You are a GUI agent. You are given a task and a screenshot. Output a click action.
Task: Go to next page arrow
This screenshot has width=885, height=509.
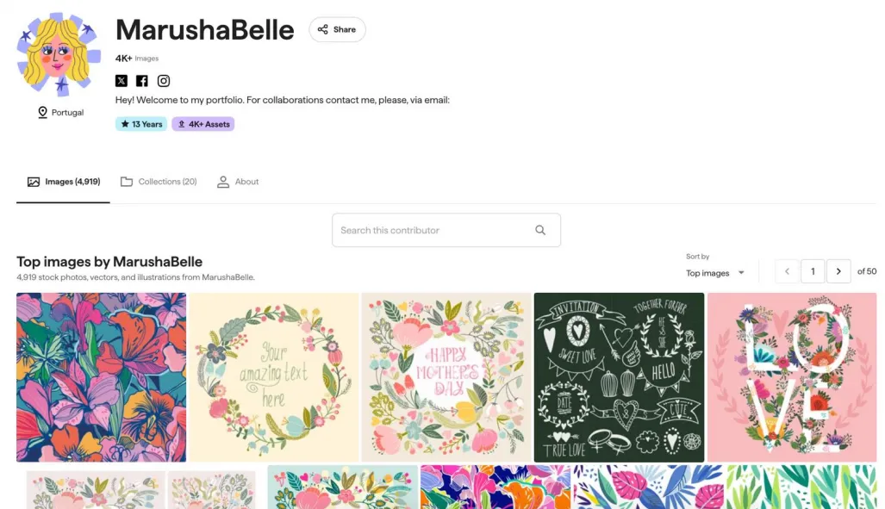coord(838,272)
